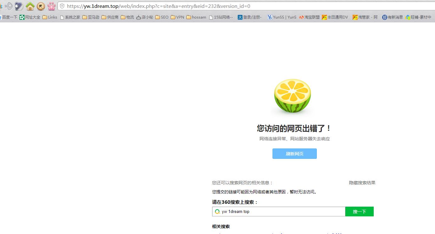The height and width of the screenshot is (234, 435).
Task: Open the VPN bookmark folder
Action: click(178, 17)
